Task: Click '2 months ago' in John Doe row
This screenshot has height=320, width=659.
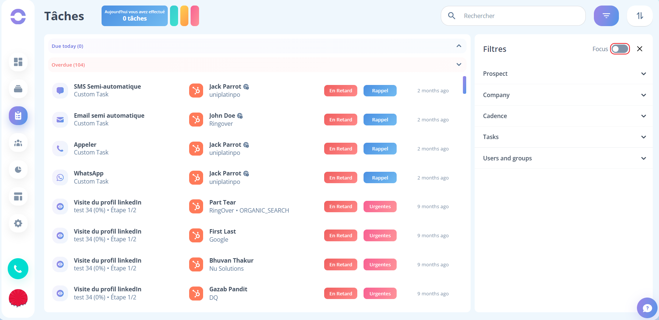Action: coord(433,120)
